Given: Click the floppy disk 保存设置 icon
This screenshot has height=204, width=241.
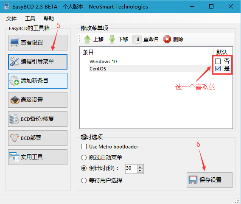Looking at the screenshot, I should tap(193, 180).
